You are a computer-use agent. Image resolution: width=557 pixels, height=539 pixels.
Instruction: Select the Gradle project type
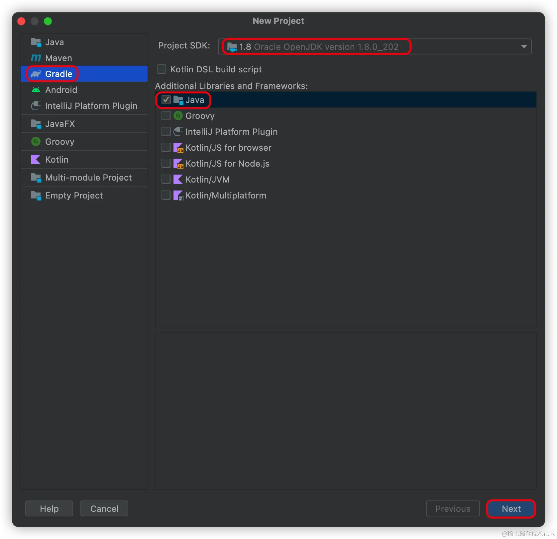(x=84, y=74)
